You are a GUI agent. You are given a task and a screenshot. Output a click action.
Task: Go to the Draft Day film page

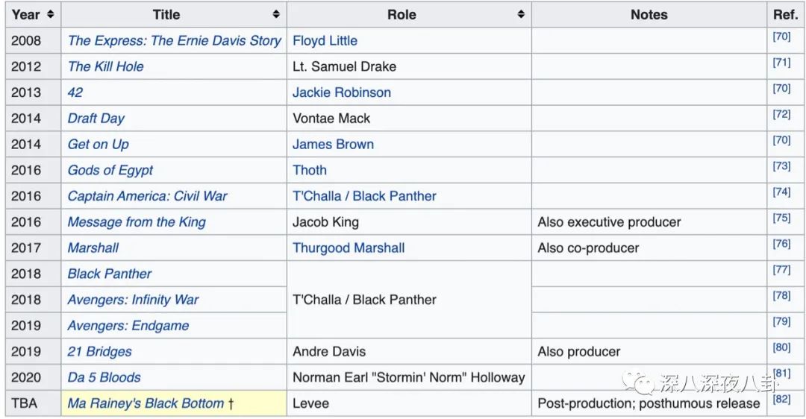coord(96,118)
